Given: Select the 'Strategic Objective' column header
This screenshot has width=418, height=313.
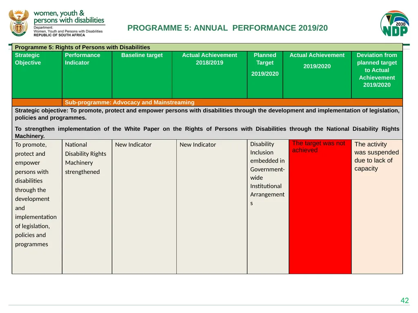Looking at the screenshot, I should [x=37, y=75].
